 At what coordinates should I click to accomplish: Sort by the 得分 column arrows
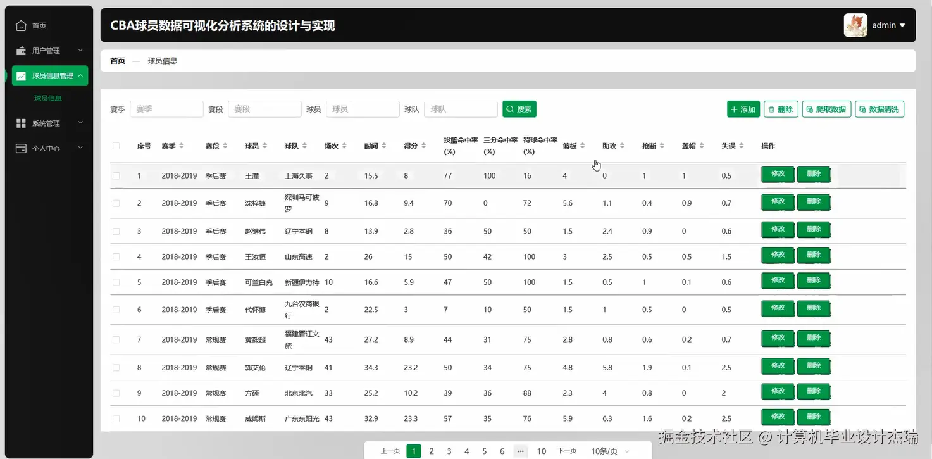point(424,146)
